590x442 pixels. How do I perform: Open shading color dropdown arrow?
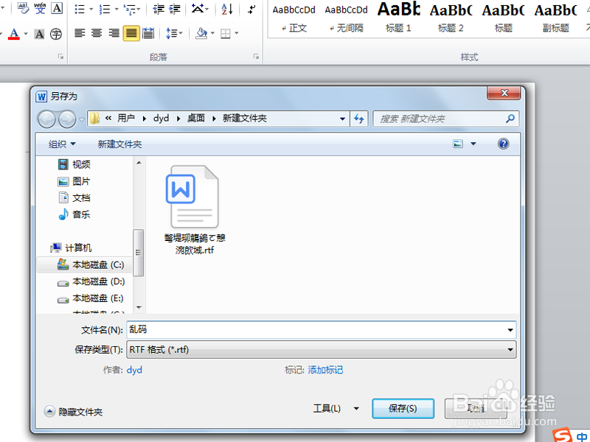click(x=212, y=33)
